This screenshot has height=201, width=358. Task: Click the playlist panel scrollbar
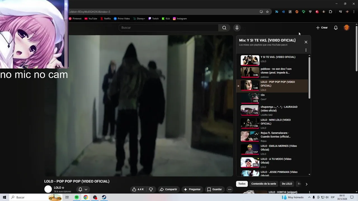click(309, 78)
